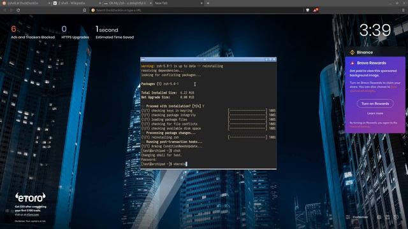The image size is (408, 229).
Task: View the HTTPS Upgrades counter
Action: 75,32
